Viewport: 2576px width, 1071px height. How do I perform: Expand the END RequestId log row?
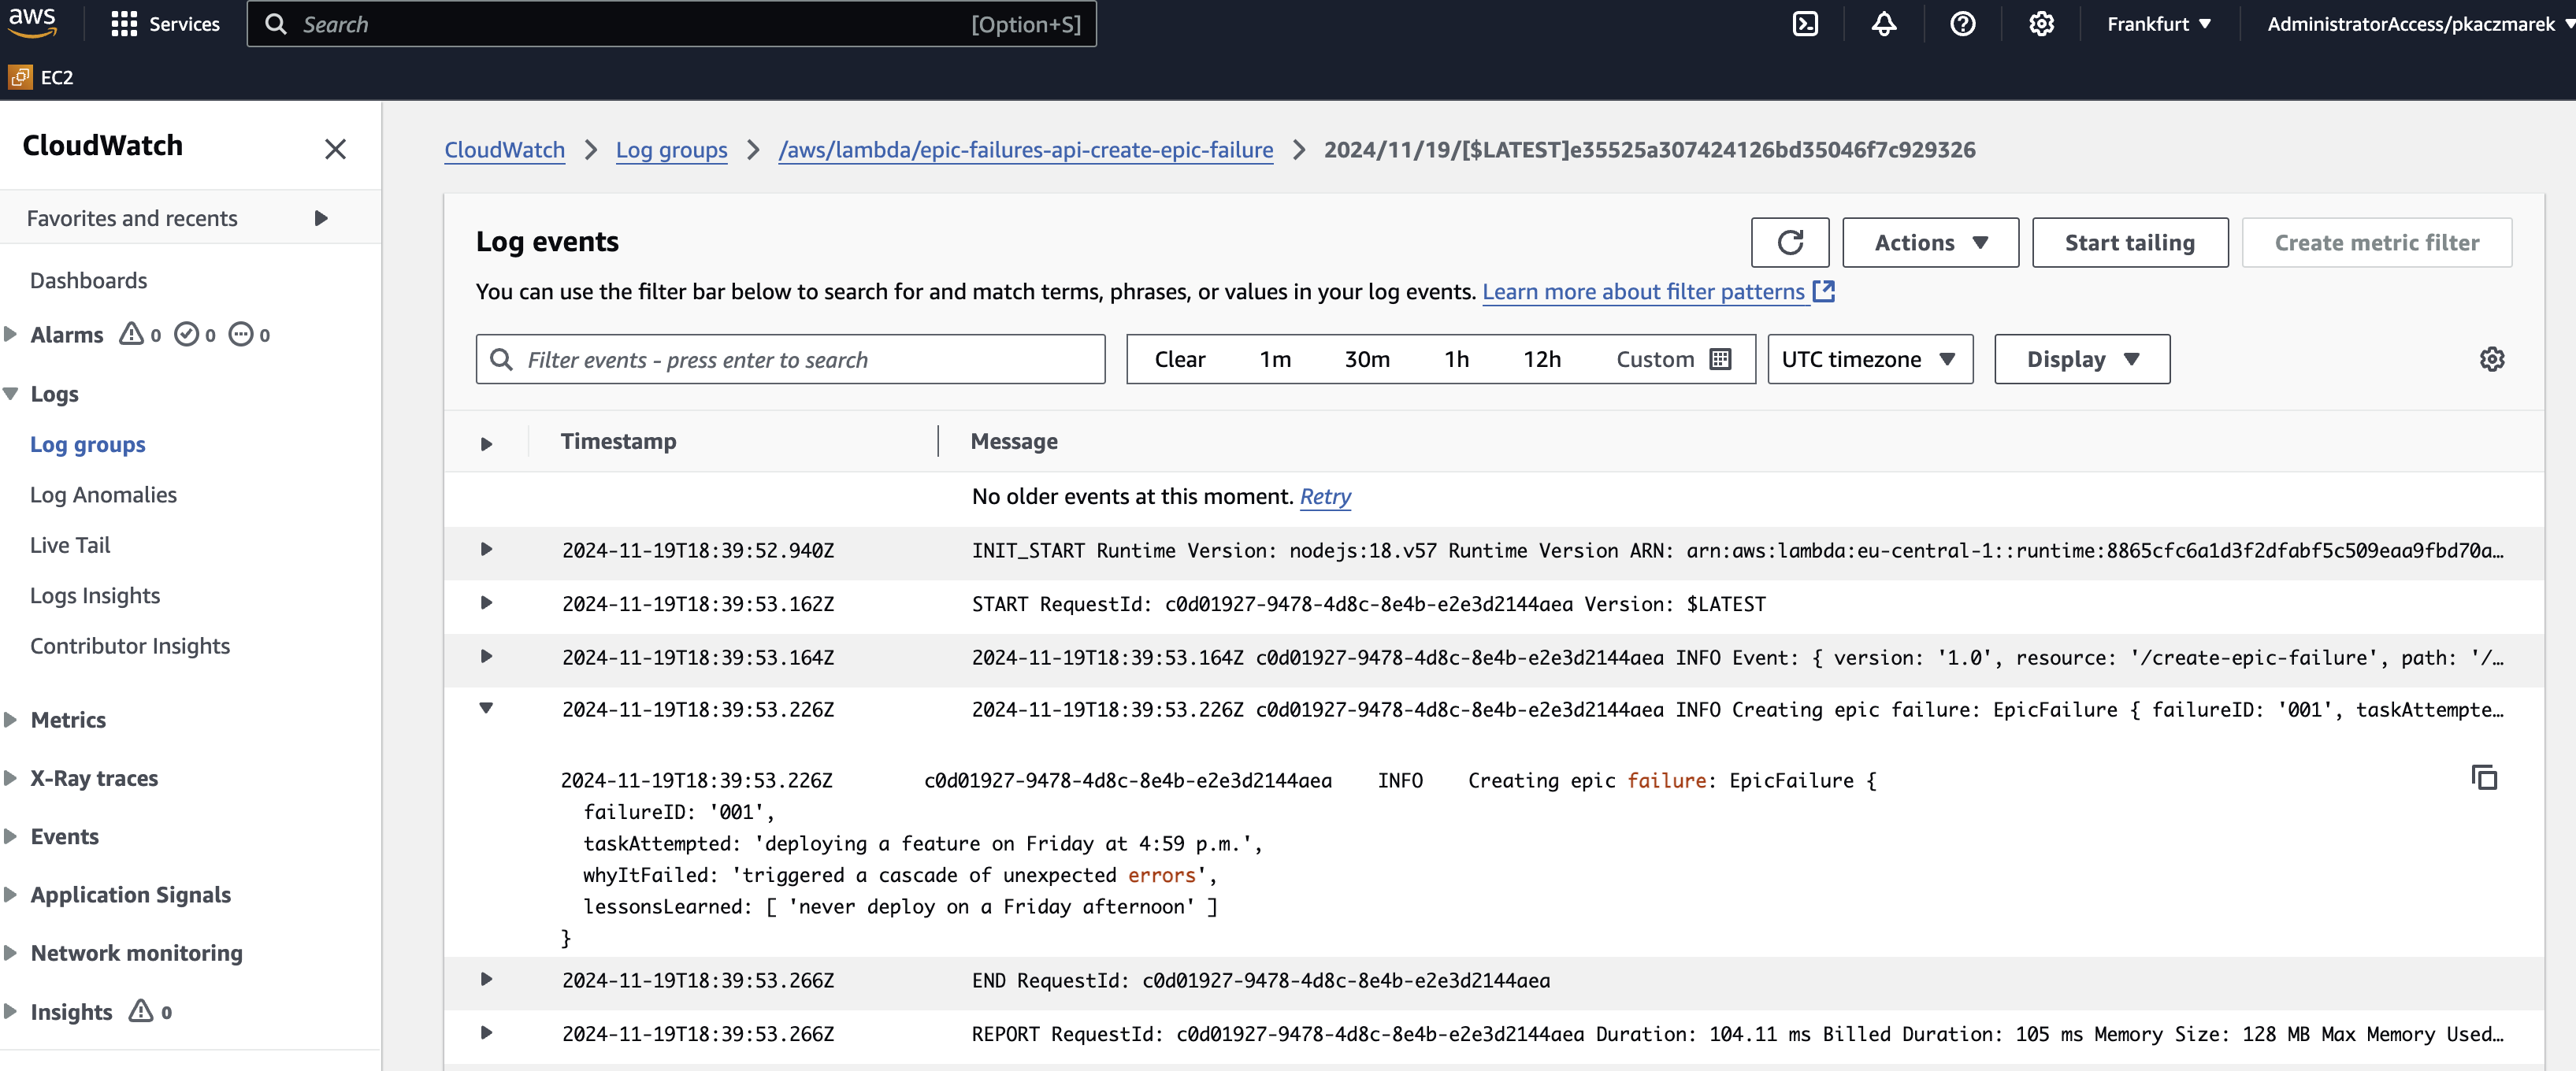tap(486, 979)
